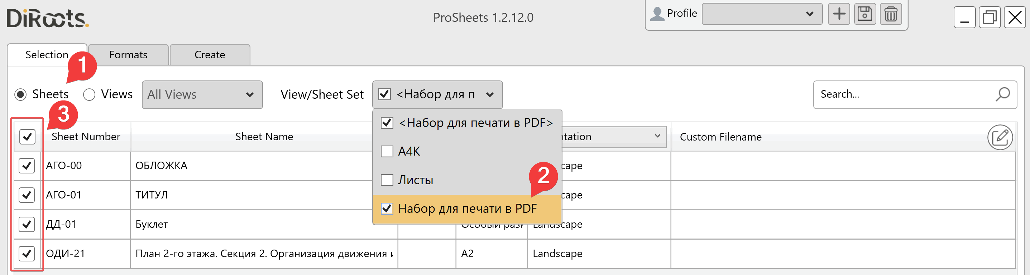Viewport: 1030px width, 275px height.
Task: Uncheck the АГО-00 row checkbox
Action: pos(27,166)
